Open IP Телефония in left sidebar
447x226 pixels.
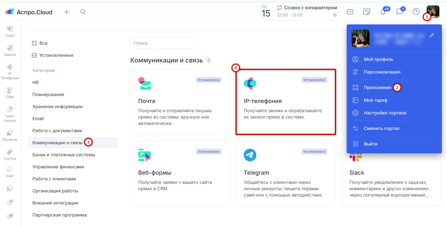point(10,71)
